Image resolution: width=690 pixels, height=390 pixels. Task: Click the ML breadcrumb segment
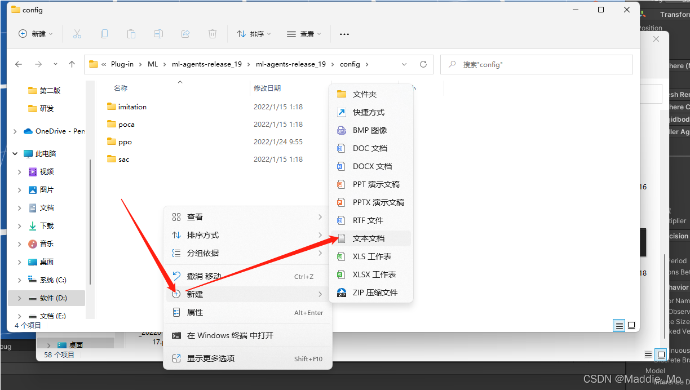153,64
